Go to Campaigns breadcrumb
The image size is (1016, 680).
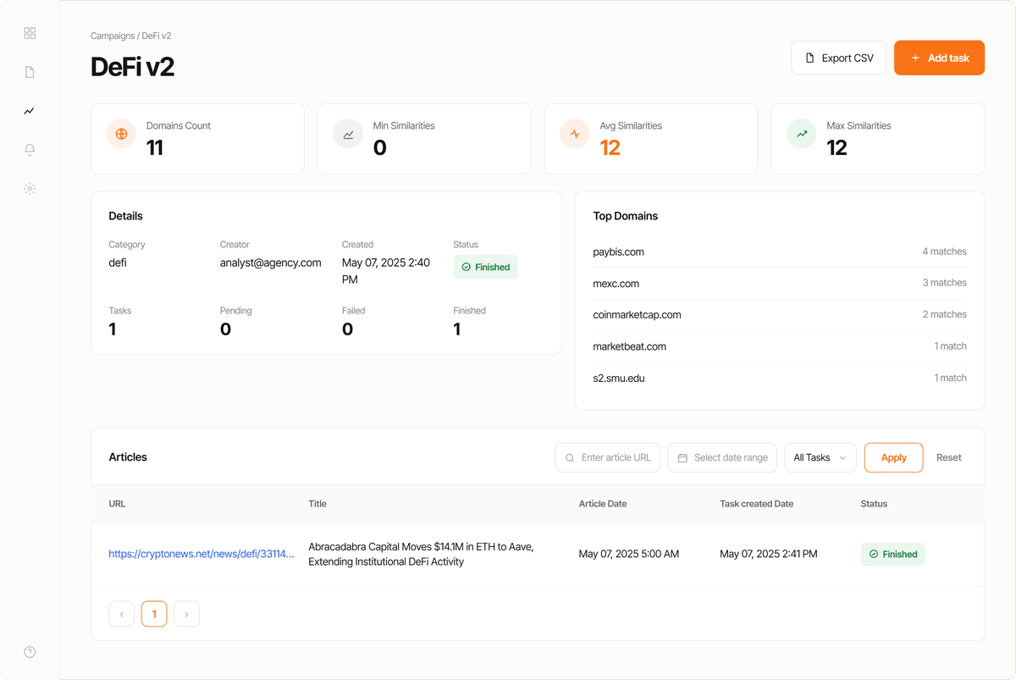(x=113, y=36)
